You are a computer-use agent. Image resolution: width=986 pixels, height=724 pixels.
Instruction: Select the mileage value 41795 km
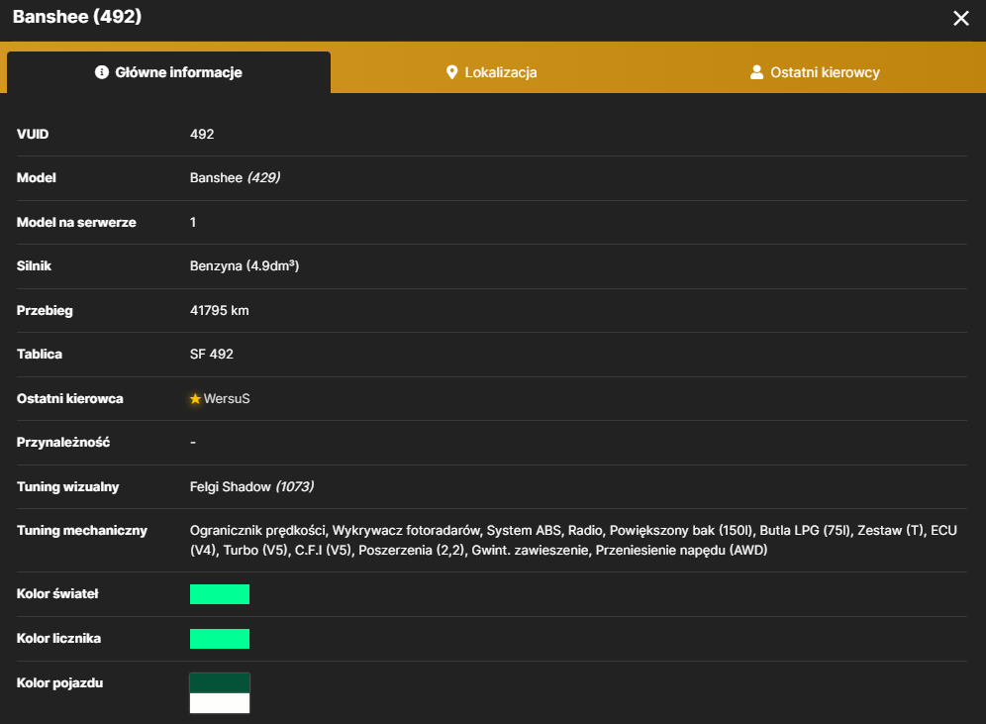(x=220, y=311)
